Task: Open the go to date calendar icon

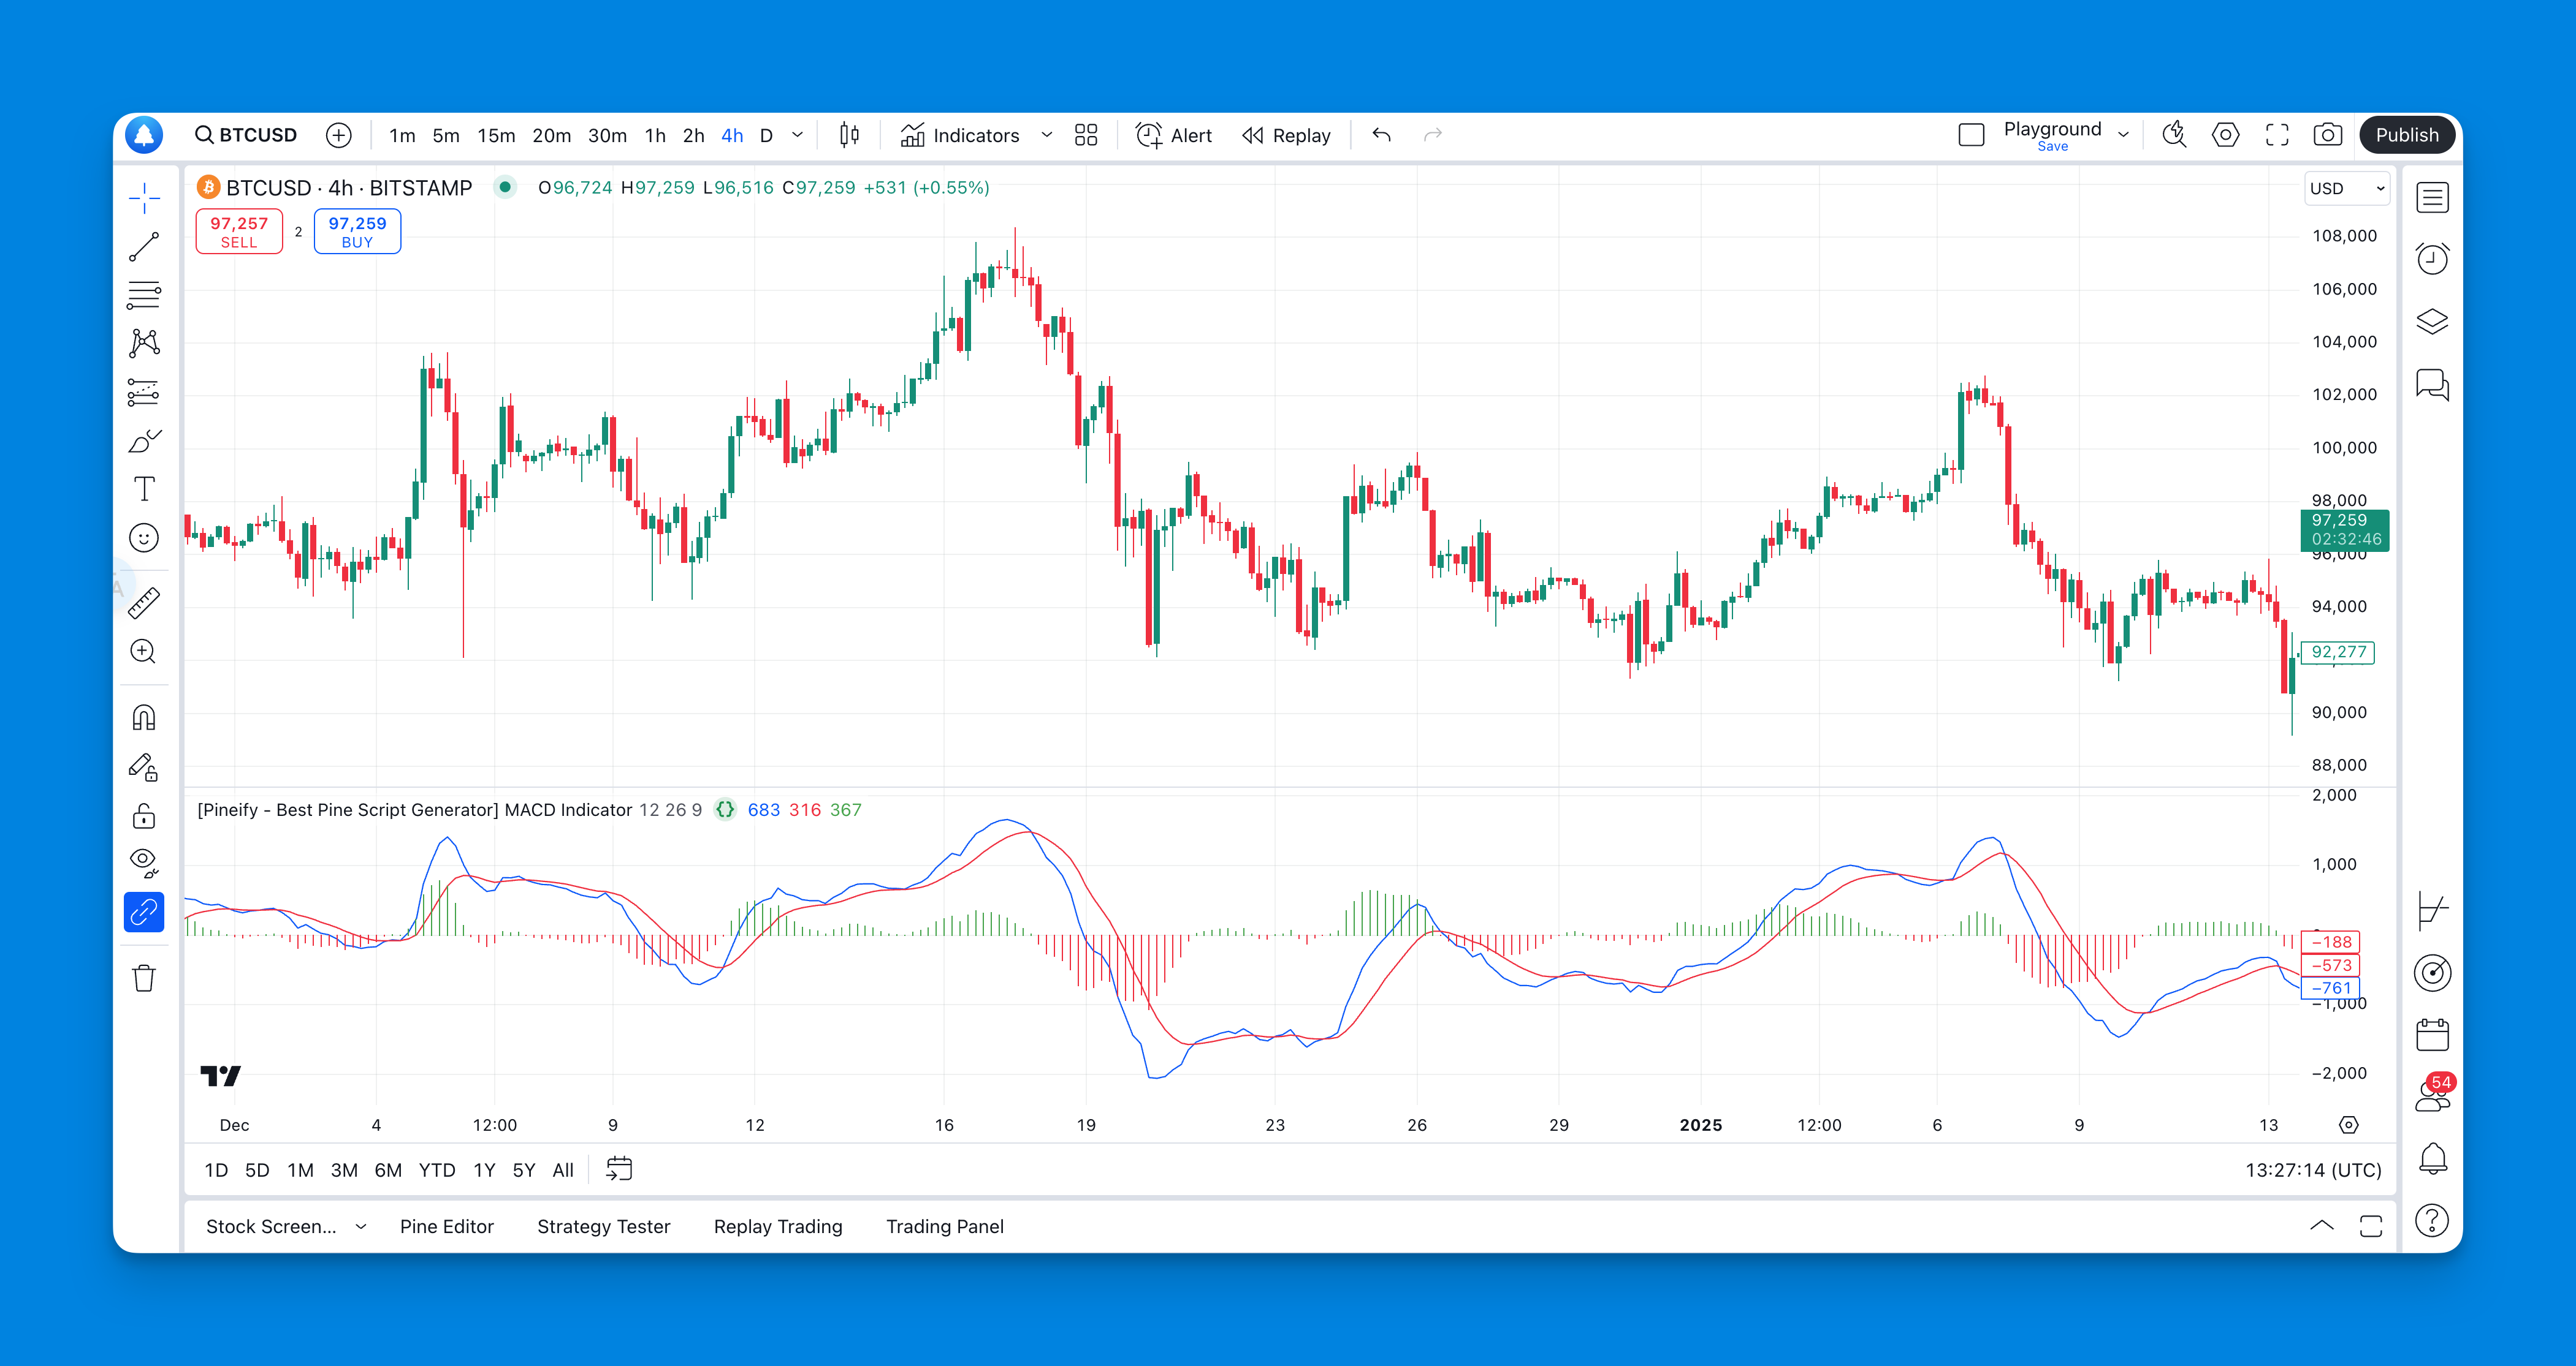Action: pyautogui.click(x=619, y=1169)
